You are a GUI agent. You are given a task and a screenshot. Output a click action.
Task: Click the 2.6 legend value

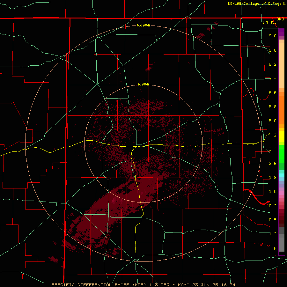[x=273, y=164]
